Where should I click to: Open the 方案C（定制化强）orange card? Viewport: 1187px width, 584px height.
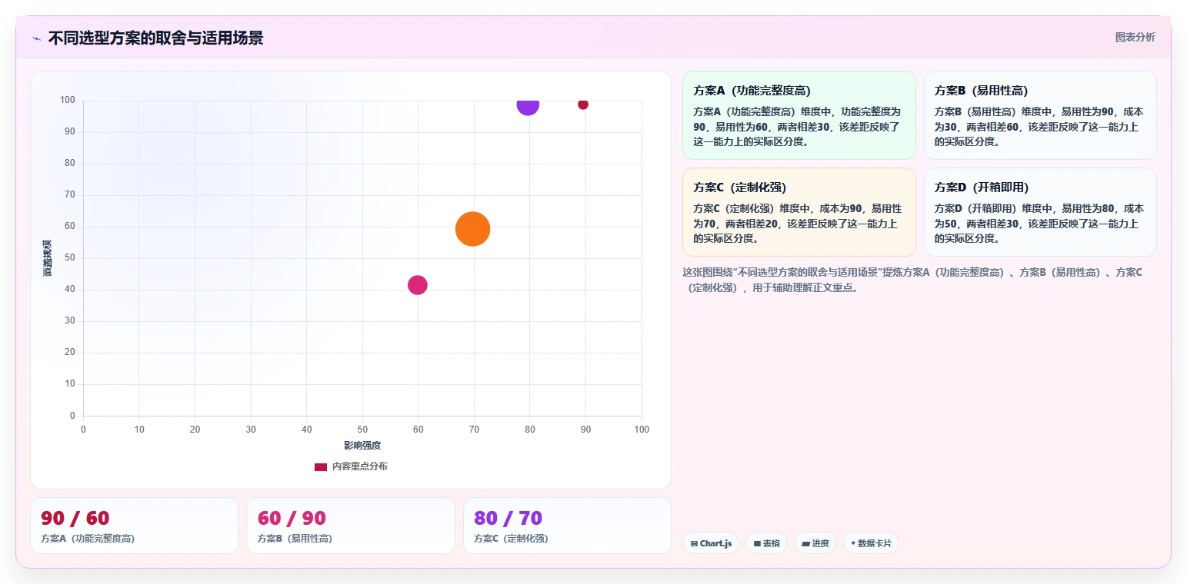coord(799,212)
